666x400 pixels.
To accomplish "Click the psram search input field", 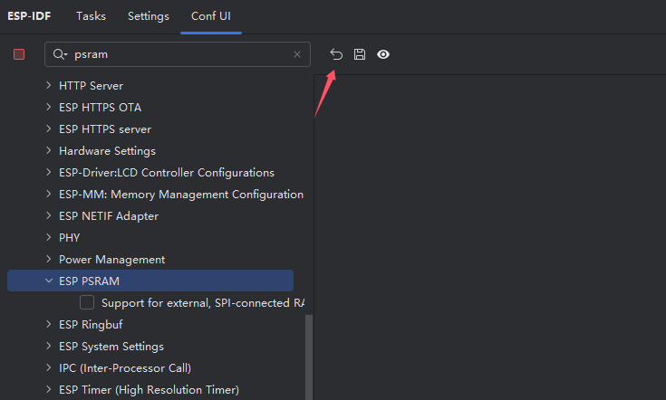I will click(177, 54).
